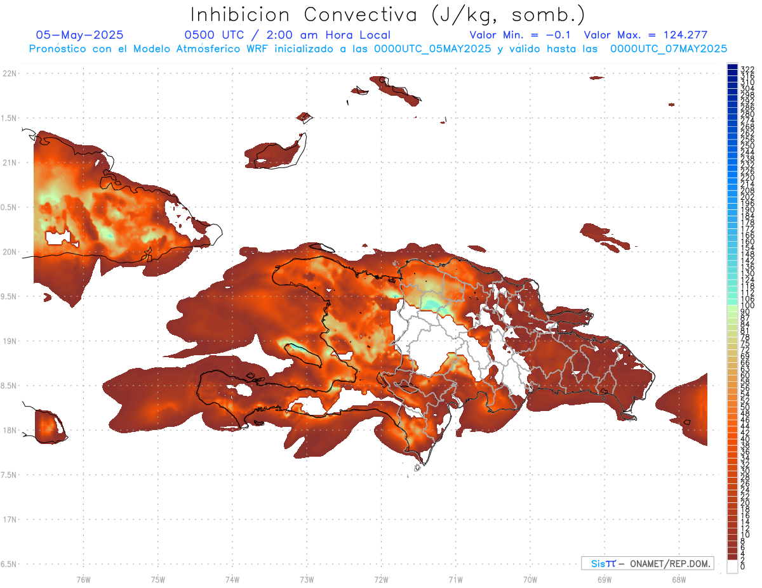
Task: Click the '20N' latitude label
Action: point(9,252)
